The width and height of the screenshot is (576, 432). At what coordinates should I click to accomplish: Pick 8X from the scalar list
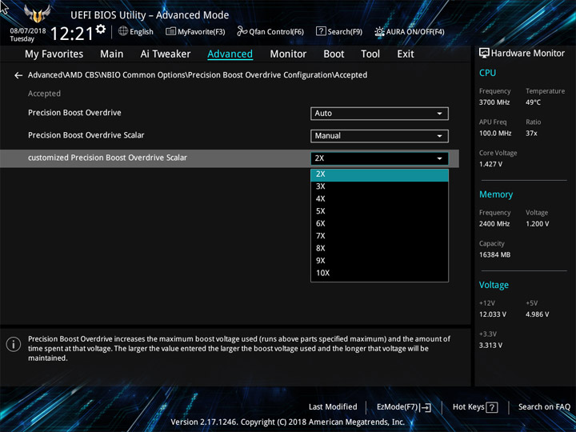coord(379,248)
